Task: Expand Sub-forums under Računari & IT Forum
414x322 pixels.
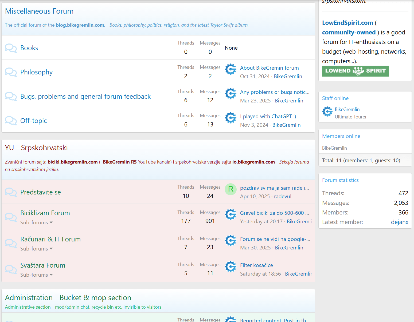Action: (x=37, y=249)
